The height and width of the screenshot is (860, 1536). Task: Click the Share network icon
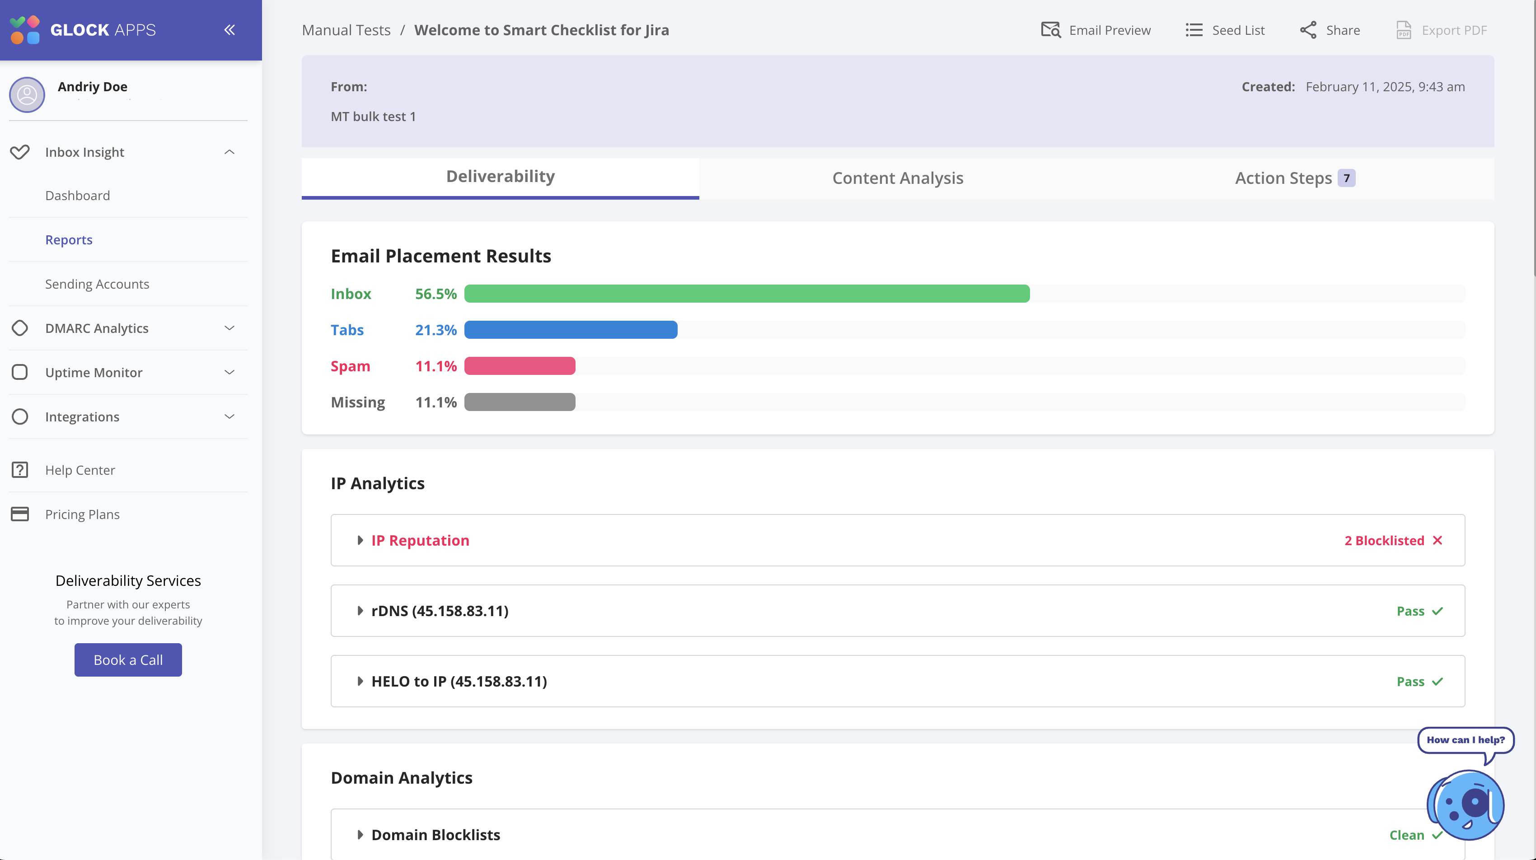(1308, 30)
